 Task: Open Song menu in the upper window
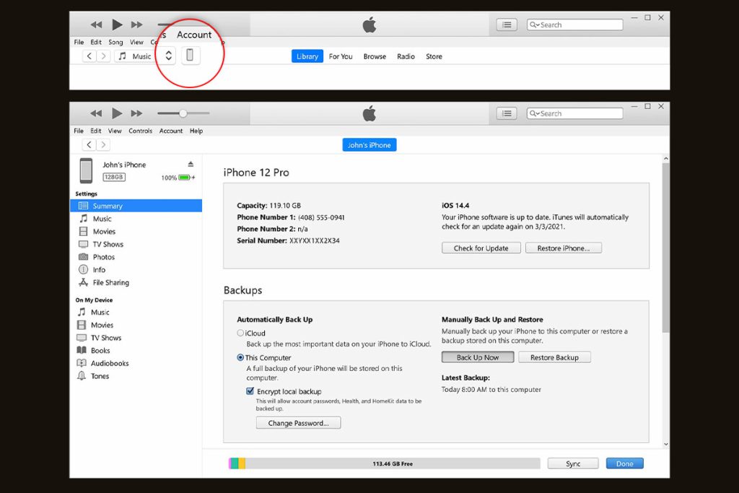[115, 42]
